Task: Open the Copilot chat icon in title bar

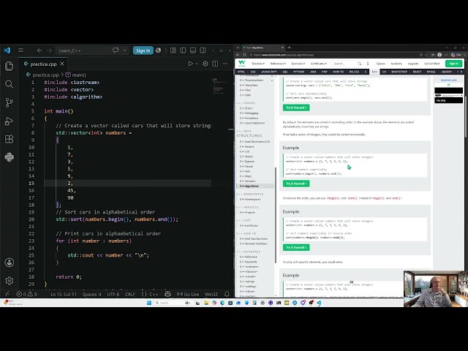Action: [x=116, y=50]
